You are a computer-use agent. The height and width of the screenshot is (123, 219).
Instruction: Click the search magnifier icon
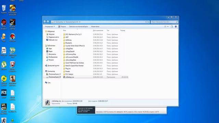coord(177,22)
